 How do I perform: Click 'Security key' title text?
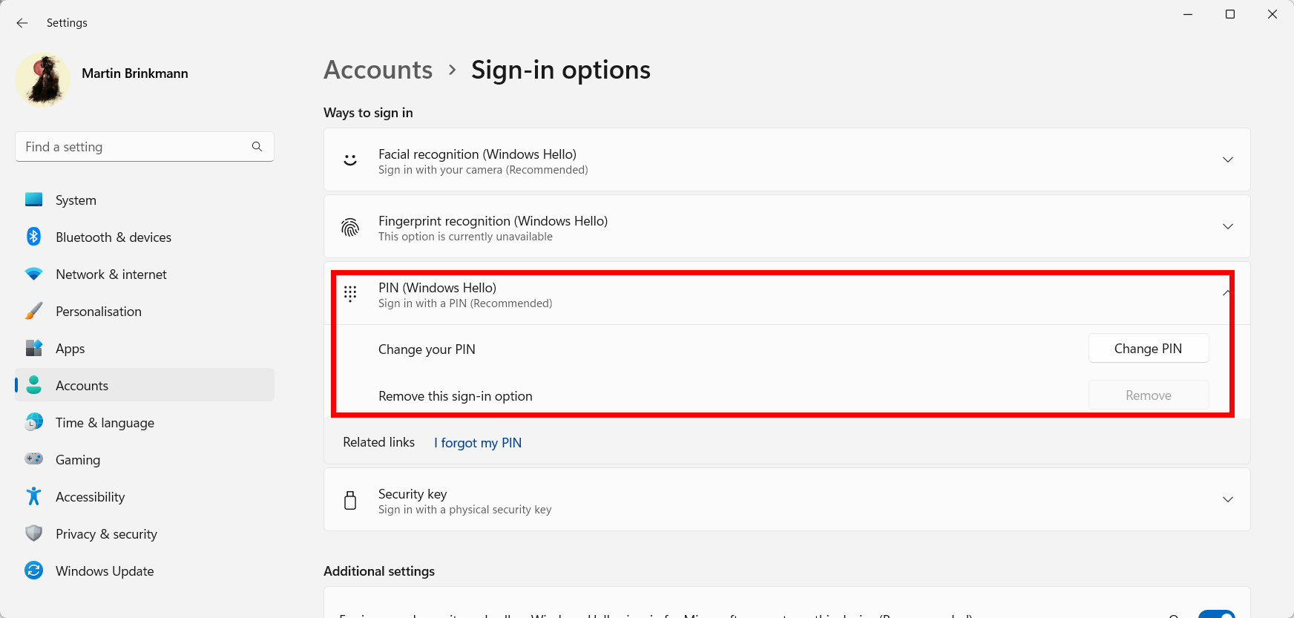coord(413,494)
